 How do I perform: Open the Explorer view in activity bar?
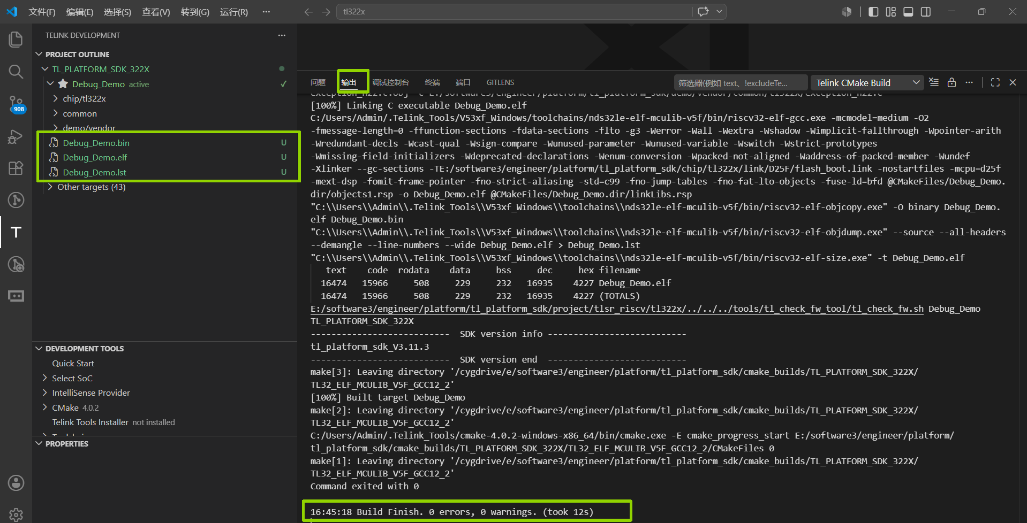(16, 40)
